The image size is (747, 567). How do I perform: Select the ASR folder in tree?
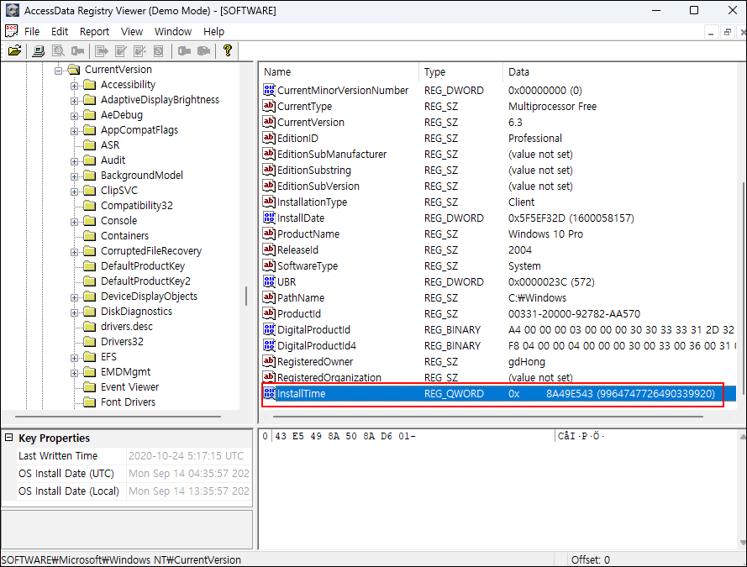(x=102, y=144)
